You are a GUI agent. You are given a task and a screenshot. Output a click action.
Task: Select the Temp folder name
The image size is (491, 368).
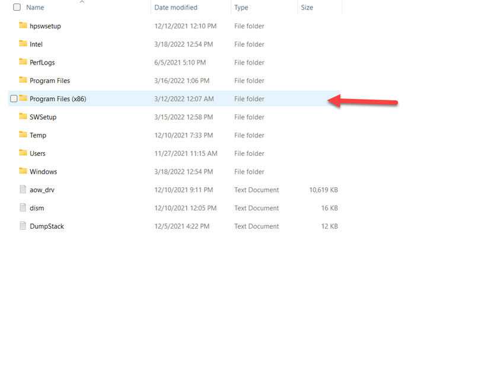[x=38, y=135]
